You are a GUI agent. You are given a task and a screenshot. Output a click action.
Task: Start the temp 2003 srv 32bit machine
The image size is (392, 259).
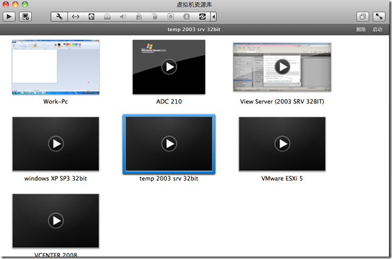(x=169, y=143)
